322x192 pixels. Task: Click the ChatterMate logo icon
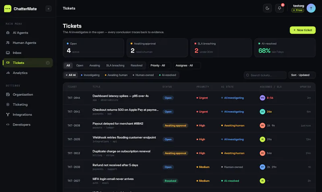8,8
